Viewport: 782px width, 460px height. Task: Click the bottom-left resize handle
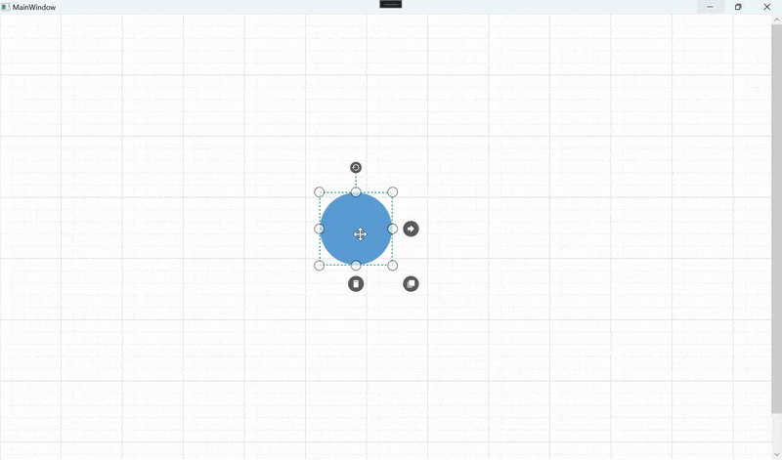[320, 266]
